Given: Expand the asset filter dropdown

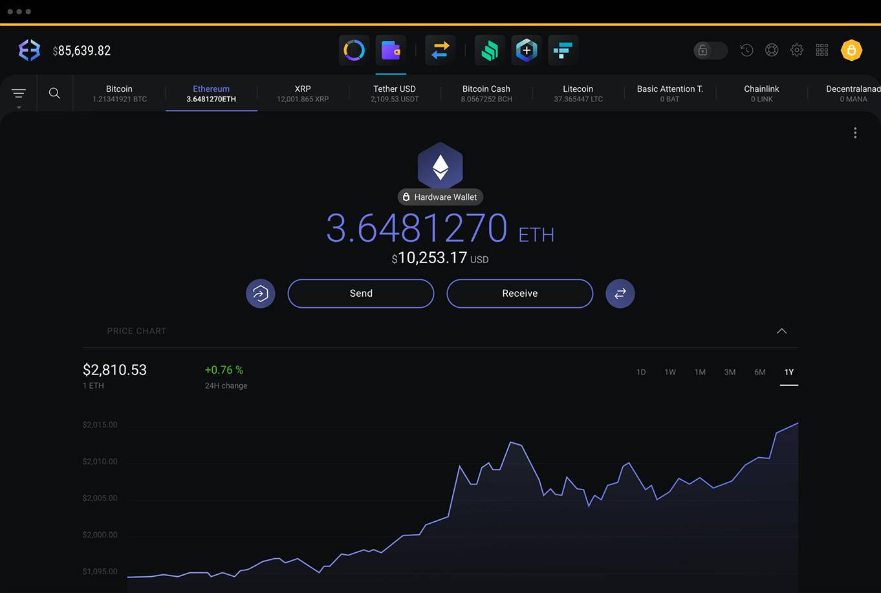Looking at the screenshot, I should coord(19,95).
